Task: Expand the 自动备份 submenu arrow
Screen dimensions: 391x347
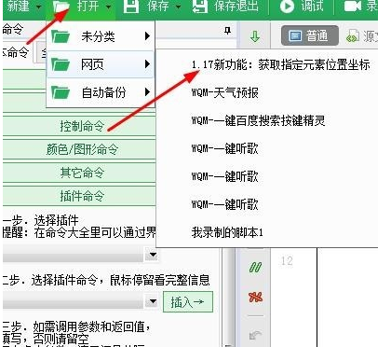Action: 147,92
